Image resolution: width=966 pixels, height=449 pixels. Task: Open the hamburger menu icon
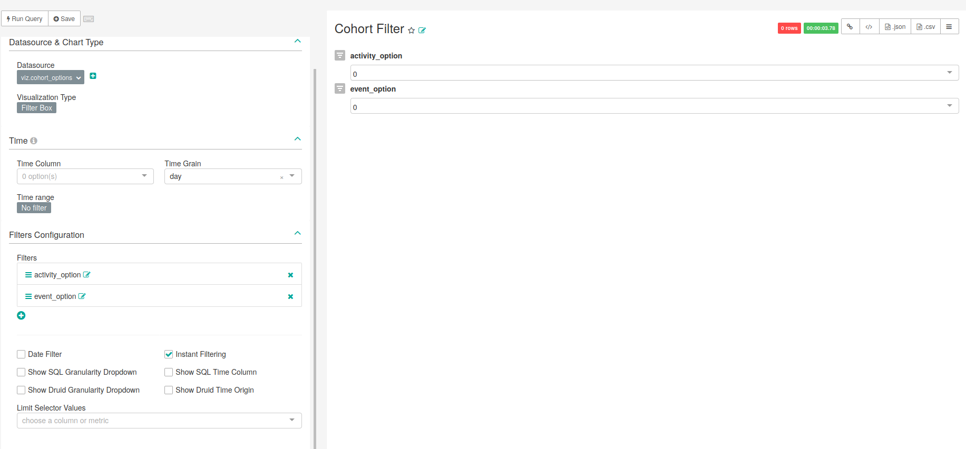[949, 26]
